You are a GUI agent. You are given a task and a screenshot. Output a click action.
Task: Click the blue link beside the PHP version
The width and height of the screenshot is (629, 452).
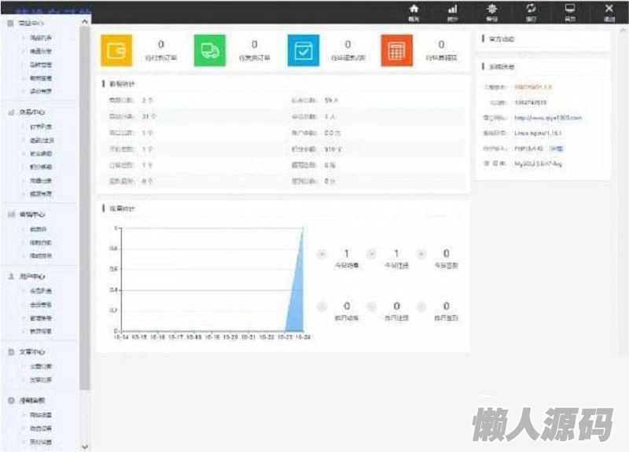coord(557,149)
